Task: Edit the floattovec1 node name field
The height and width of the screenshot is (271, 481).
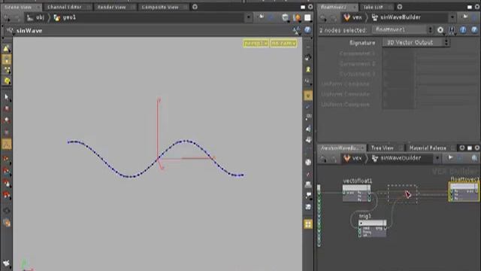Action: coord(399,30)
